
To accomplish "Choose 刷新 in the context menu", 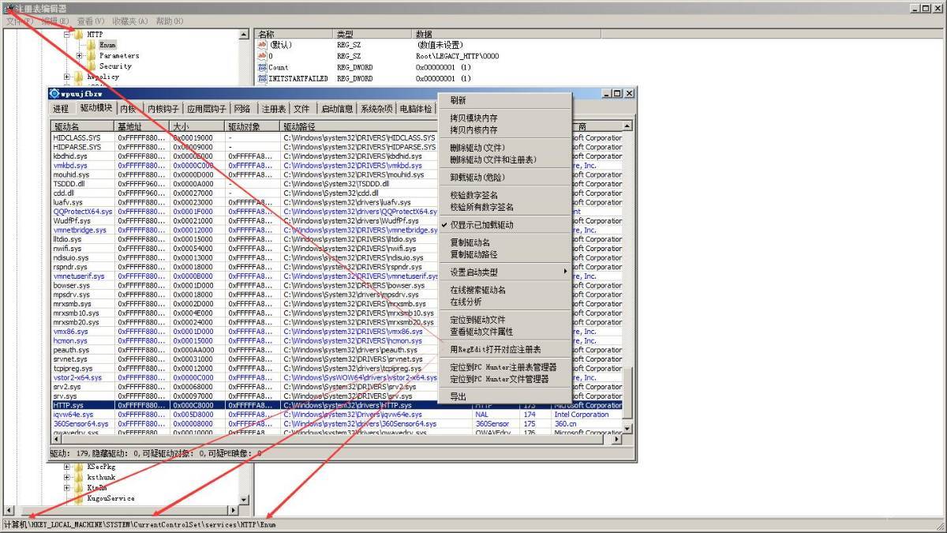I will click(x=504, y=100).
